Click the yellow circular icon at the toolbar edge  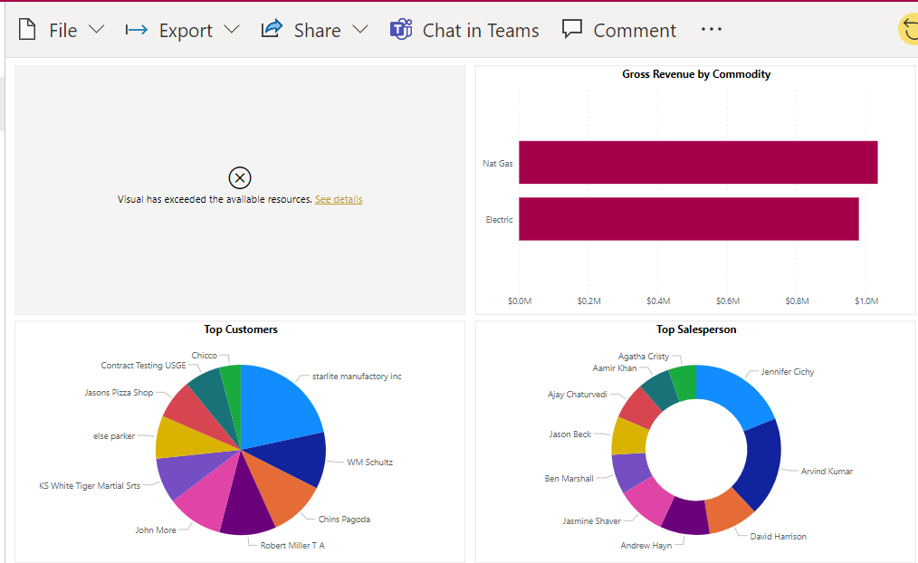(909, 29)
